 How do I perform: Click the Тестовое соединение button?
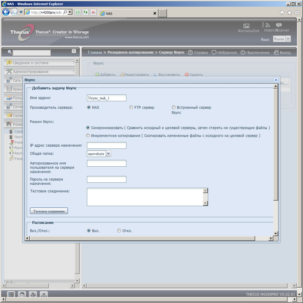[49, 211]
